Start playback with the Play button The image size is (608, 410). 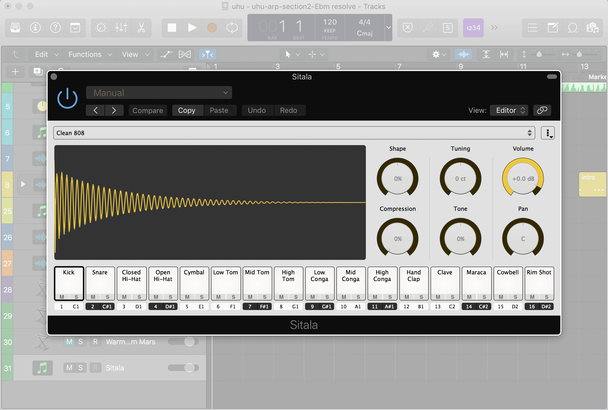pyautogui.click(x=192, y=28)
